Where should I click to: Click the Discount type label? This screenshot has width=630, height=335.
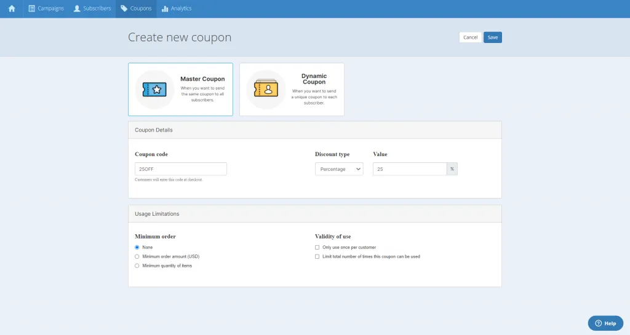pos(332,154)
